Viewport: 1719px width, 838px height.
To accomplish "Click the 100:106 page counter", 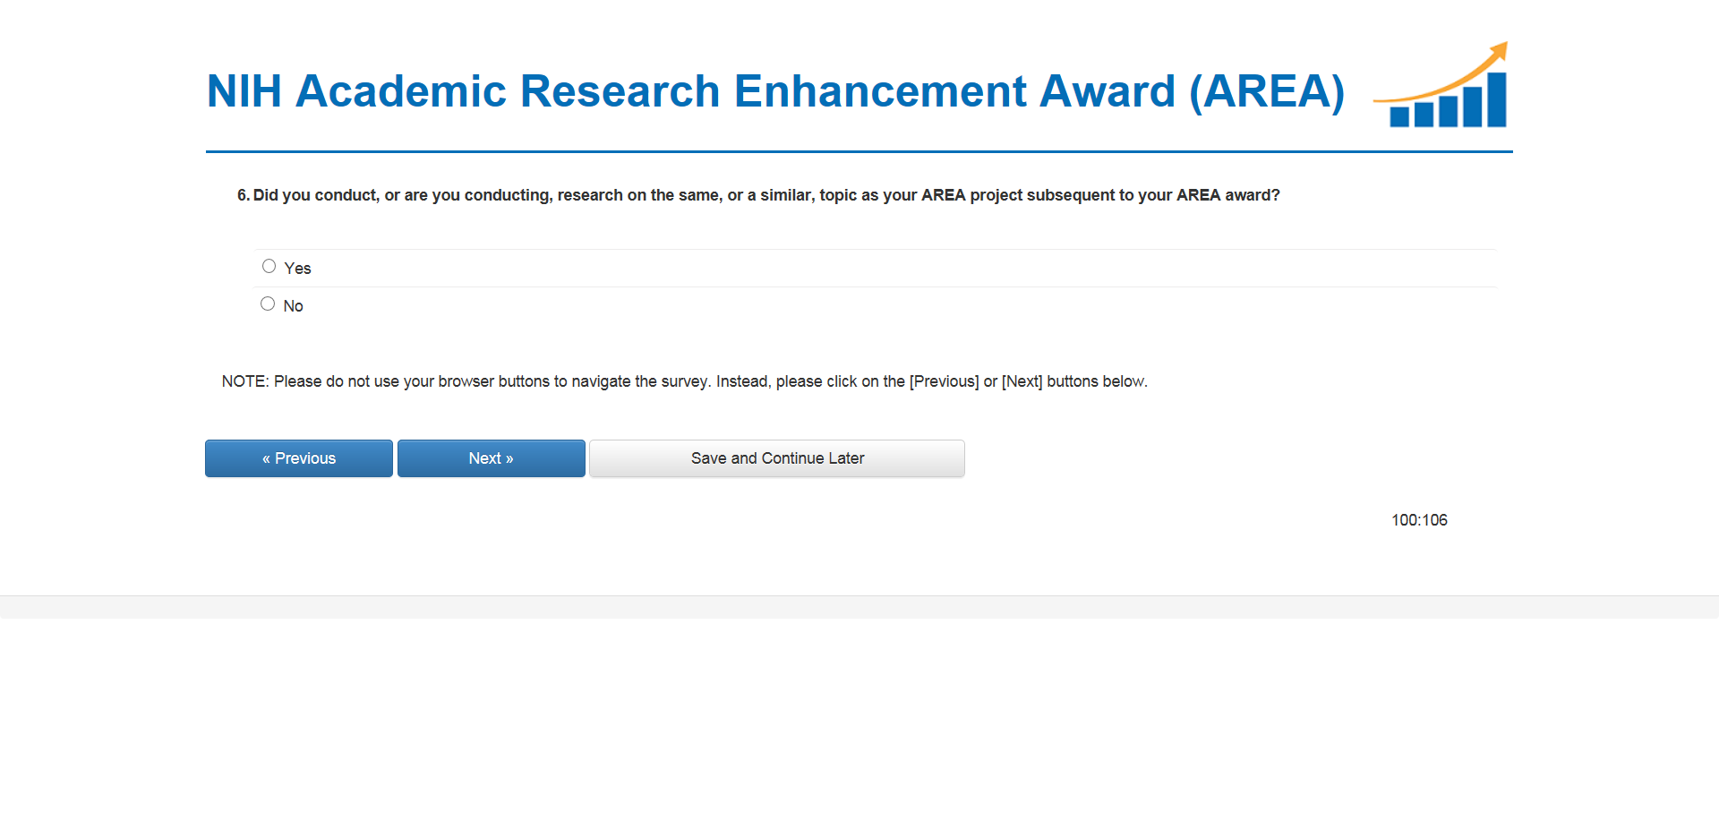I will click(x=1419, y=520).
